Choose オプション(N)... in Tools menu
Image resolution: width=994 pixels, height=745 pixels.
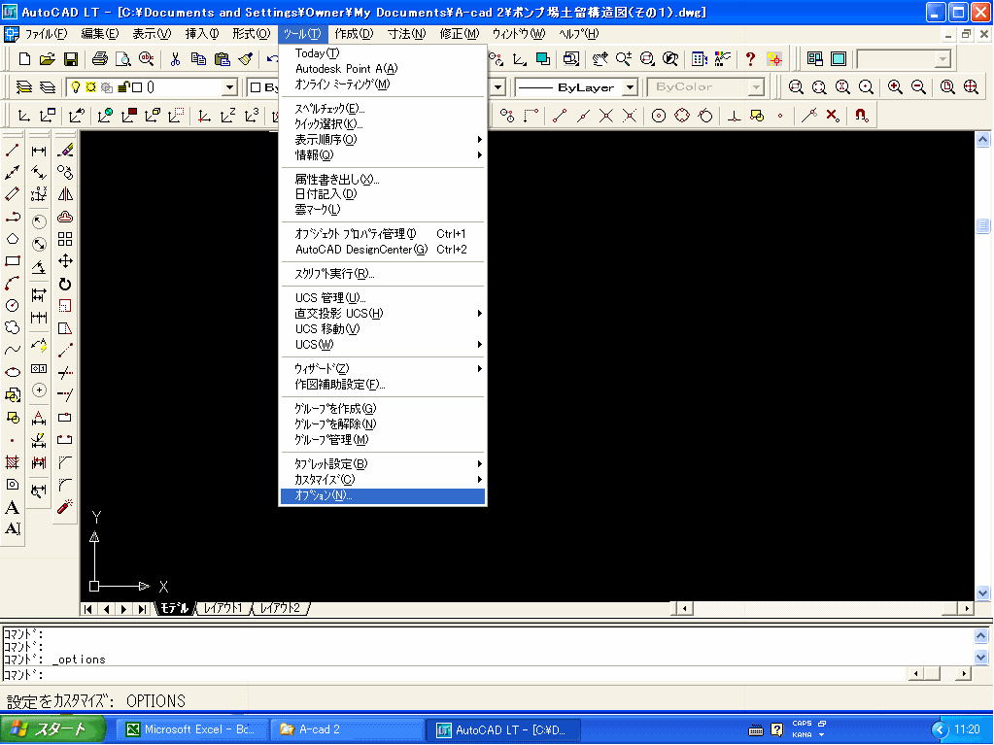(382, 495)
